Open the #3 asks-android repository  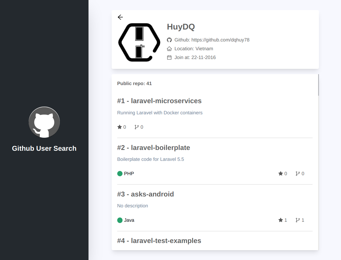(x=145, y=194)
